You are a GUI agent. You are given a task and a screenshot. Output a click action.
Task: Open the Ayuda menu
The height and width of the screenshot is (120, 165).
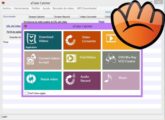point(46,8)
